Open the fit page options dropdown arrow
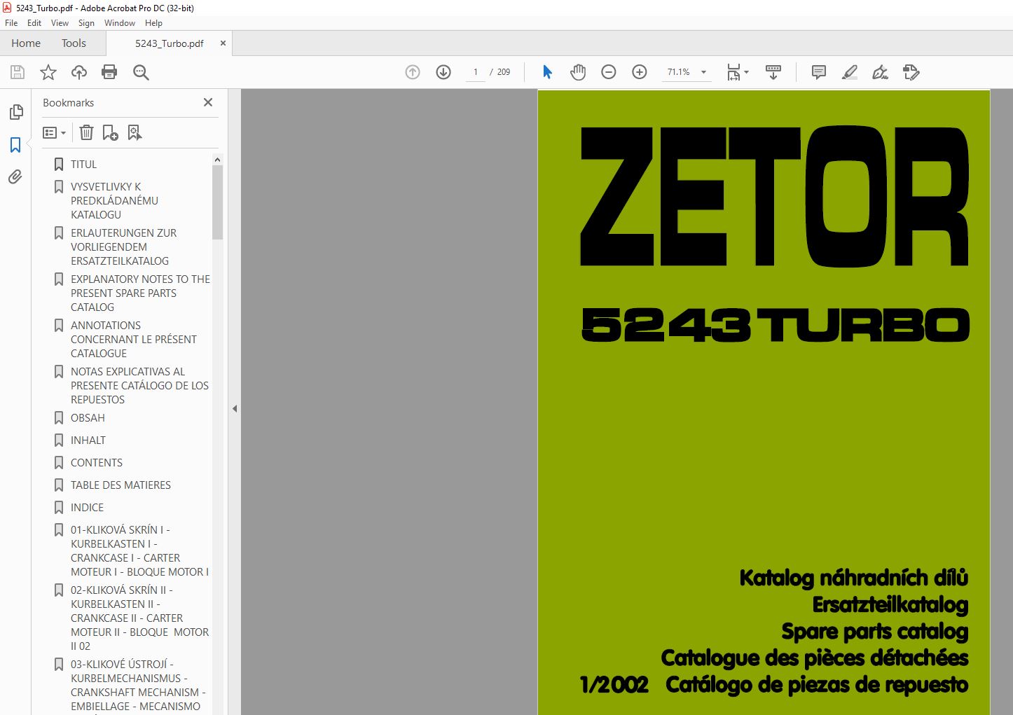Screen dimensions: 1013x715 (x=747, y=72)
